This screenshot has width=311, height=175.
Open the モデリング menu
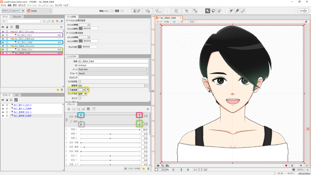tap(22, 5)
